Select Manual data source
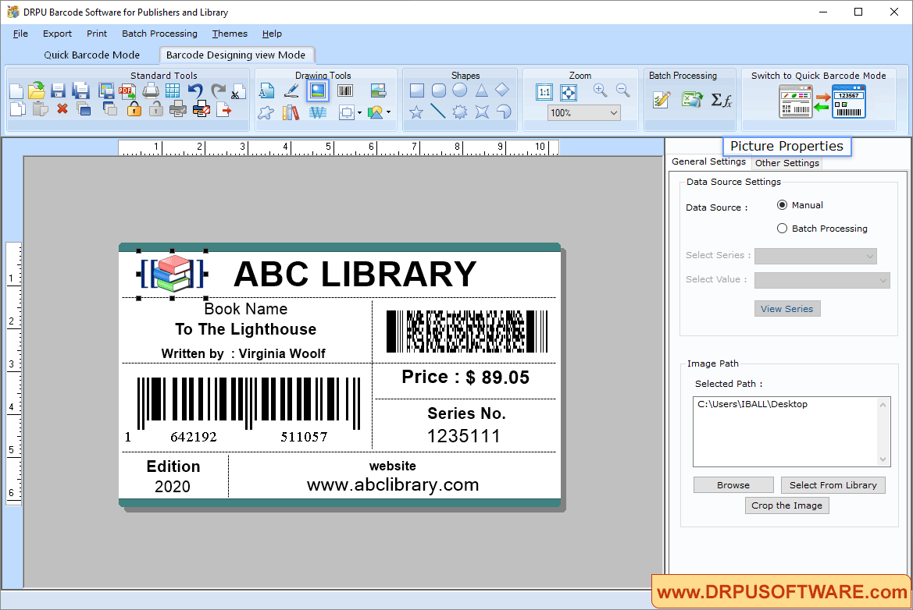 782,204
